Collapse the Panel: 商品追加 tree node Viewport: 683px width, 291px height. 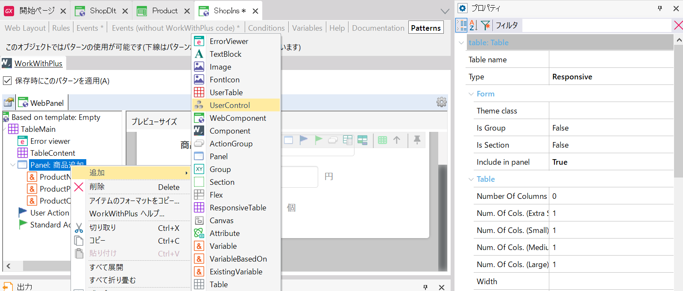point(13,165)
